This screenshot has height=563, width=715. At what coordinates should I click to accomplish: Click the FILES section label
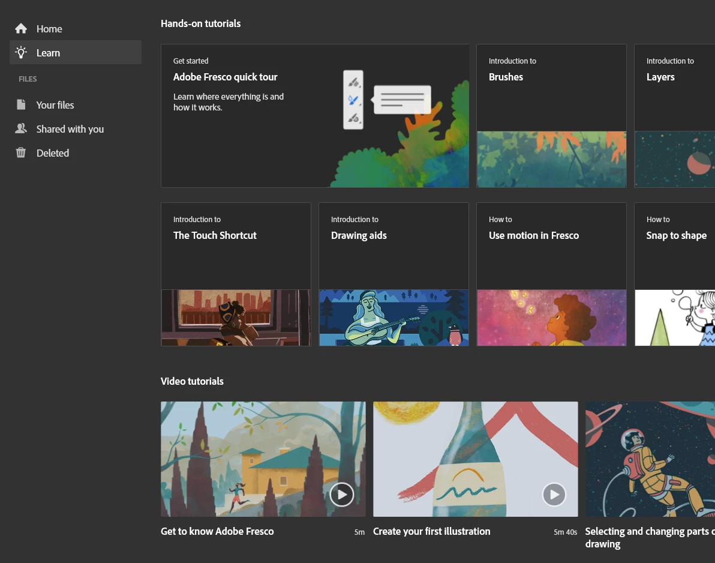click(28, 79)
